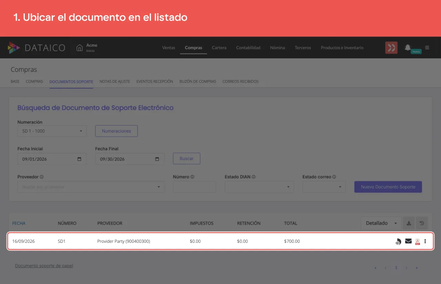Click the history clock icon above table
441x284 pixels.
click(422, 223)
